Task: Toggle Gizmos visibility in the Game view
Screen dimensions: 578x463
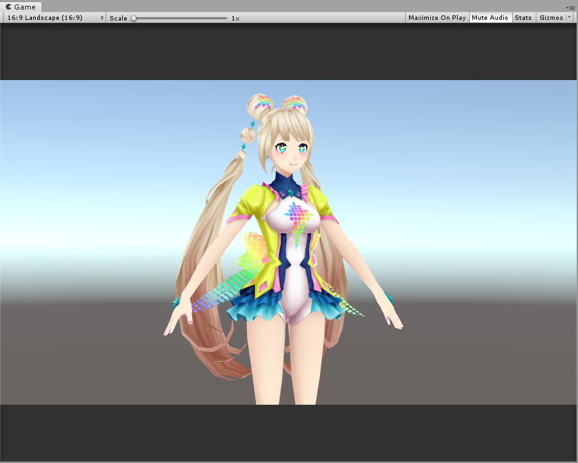Action: [x=549, y=17]
